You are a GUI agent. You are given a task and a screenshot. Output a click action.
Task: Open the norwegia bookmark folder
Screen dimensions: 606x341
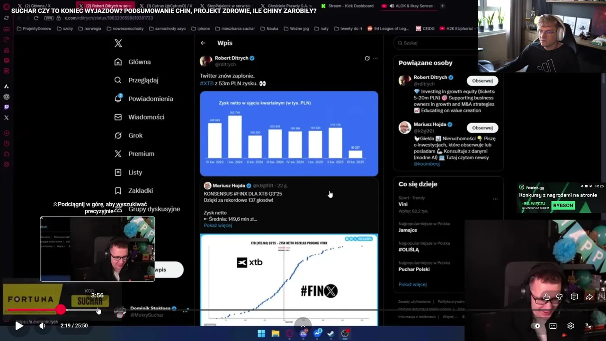pos(89,28)
